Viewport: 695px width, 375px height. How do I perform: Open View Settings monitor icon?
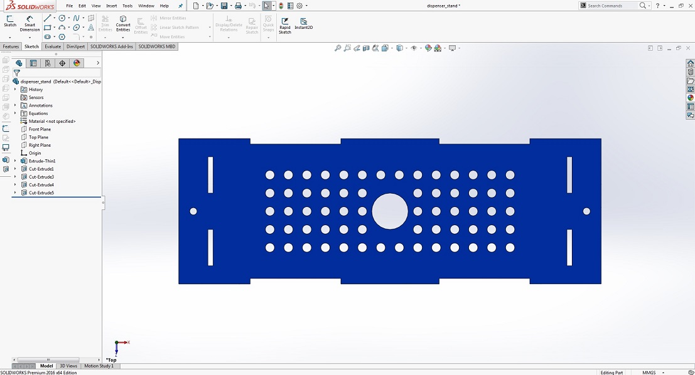452,48
